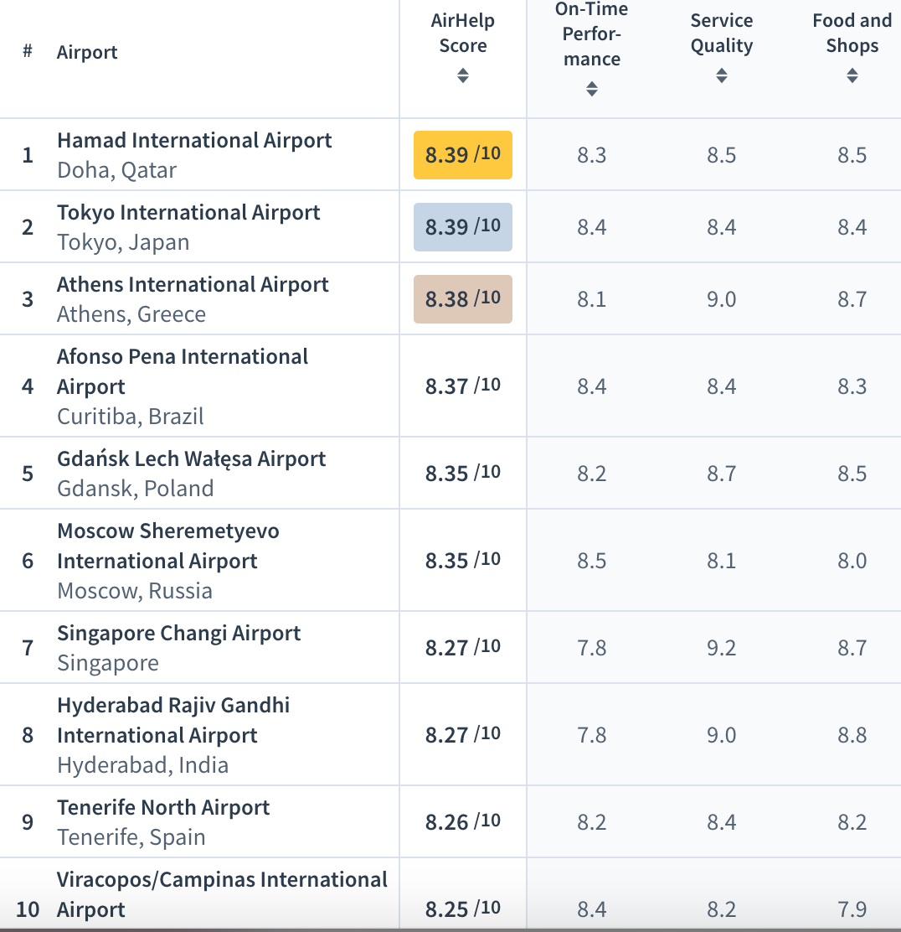Click Athens' bronze 8.38 score badge
The image size is (901, 932).
pyautogui.click(x=463, y=299)
